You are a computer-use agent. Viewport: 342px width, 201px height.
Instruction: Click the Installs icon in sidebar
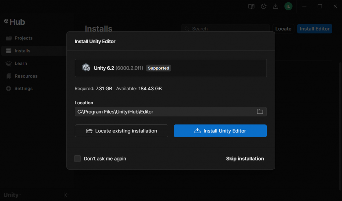[9, 51]
